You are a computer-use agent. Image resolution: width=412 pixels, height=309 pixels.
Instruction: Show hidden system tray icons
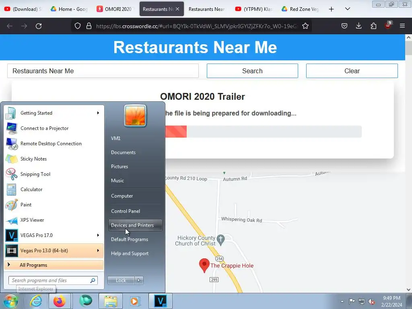pyautogui.click(x=342, y=301)
